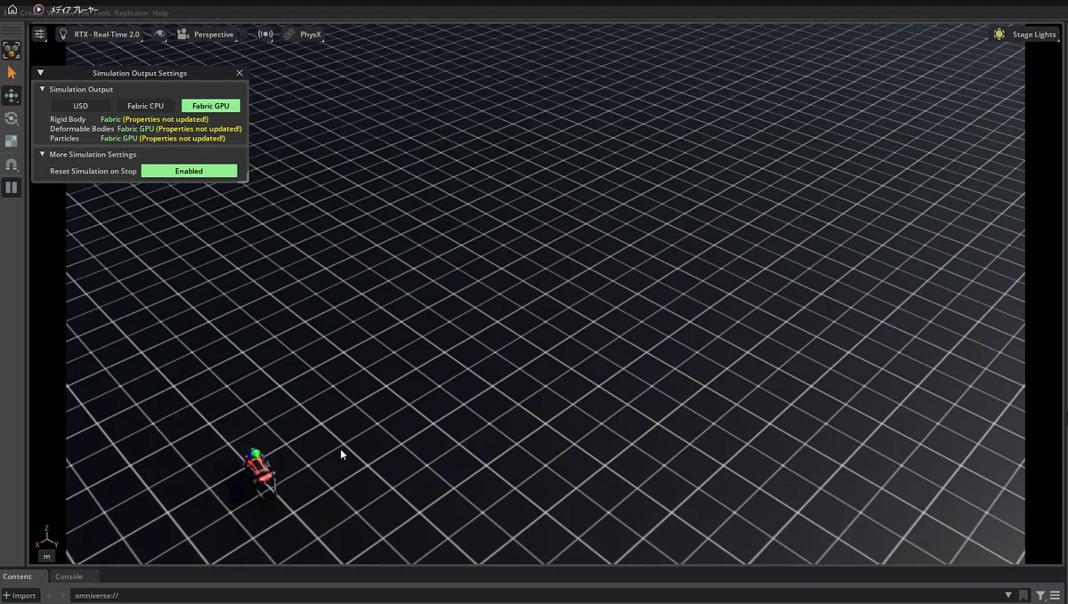Click the home icon in the top-left overlay
Image resolution: width=1068 pixels, height=604 pixels.
click(x=12, y=10)
